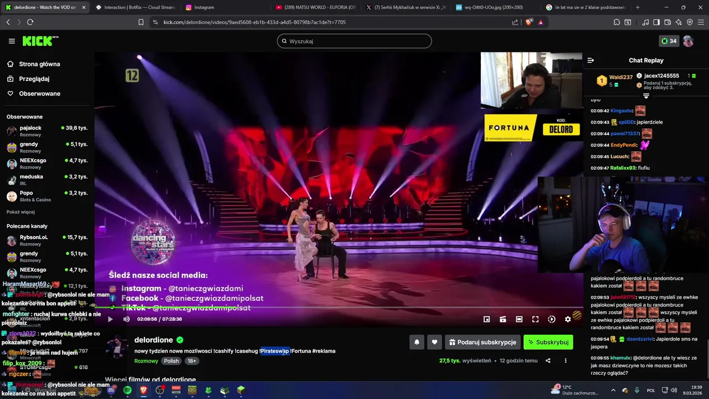Open a new browser tab
709x399 pixels.
[x=638, y=7]
